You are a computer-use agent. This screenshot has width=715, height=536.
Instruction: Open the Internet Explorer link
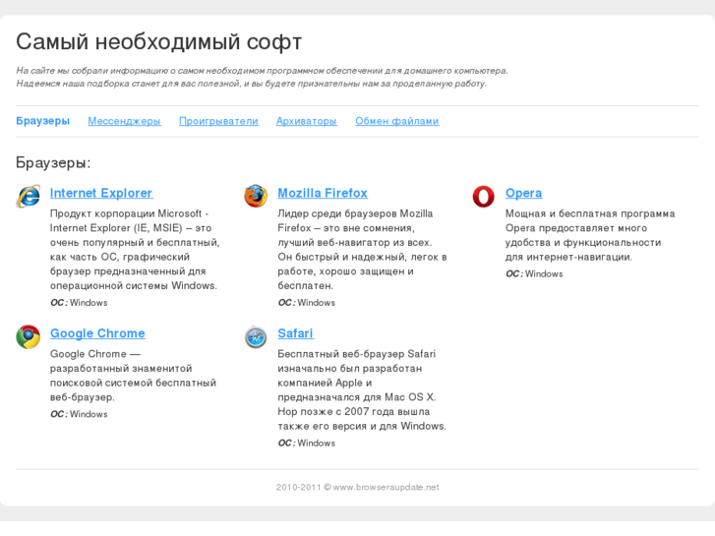pyautogui.click(x=101, y=193)
